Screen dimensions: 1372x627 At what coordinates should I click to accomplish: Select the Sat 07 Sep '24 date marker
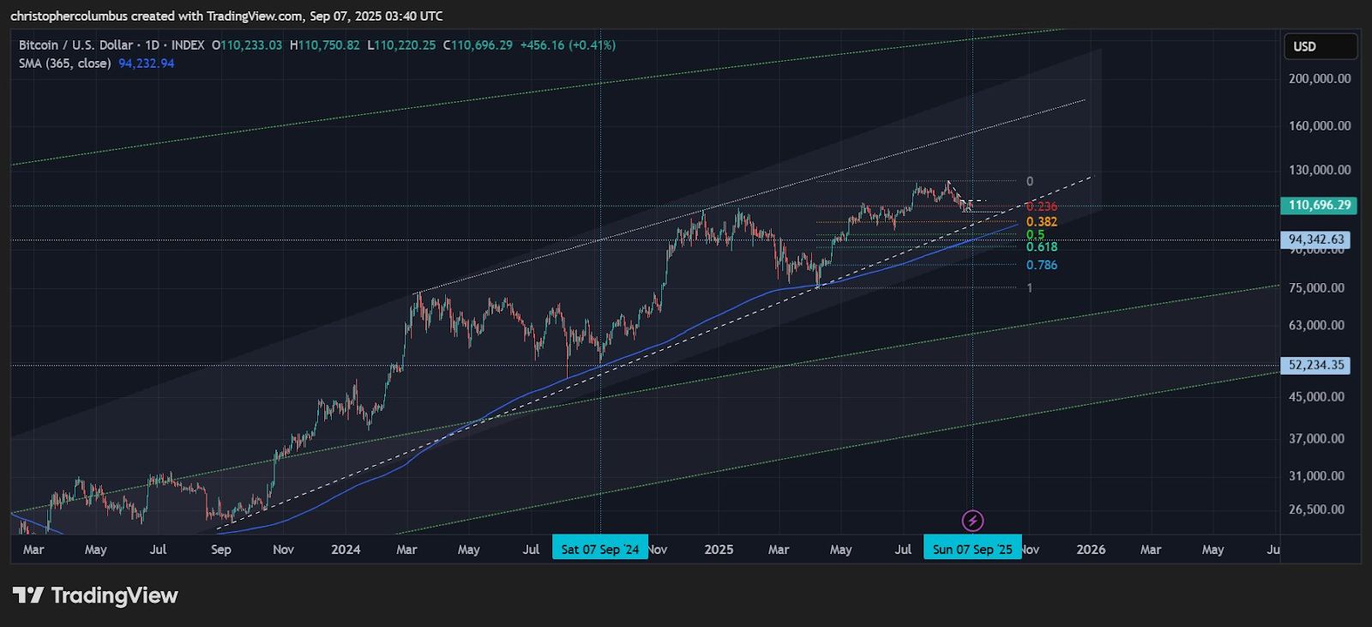coord(600,549)
